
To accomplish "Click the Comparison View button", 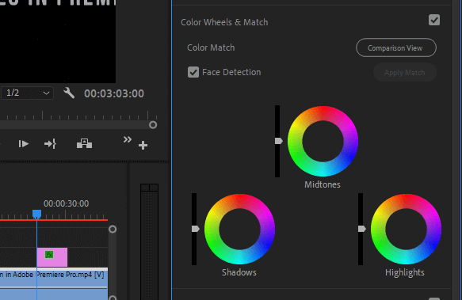I will [x=396, y=47].
